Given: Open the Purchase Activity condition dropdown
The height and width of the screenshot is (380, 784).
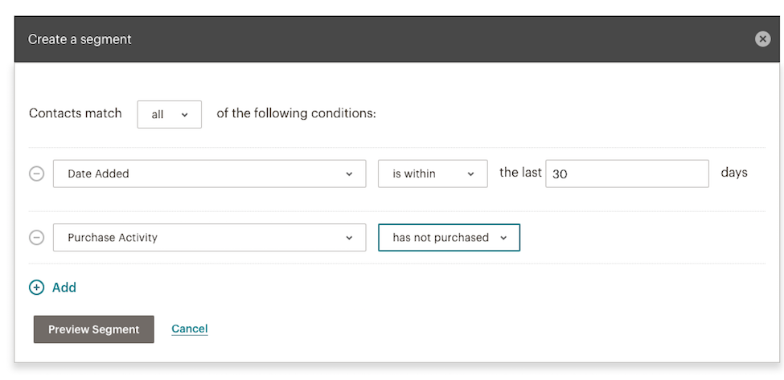Looking at the screenshot, I should coord(209,238).
